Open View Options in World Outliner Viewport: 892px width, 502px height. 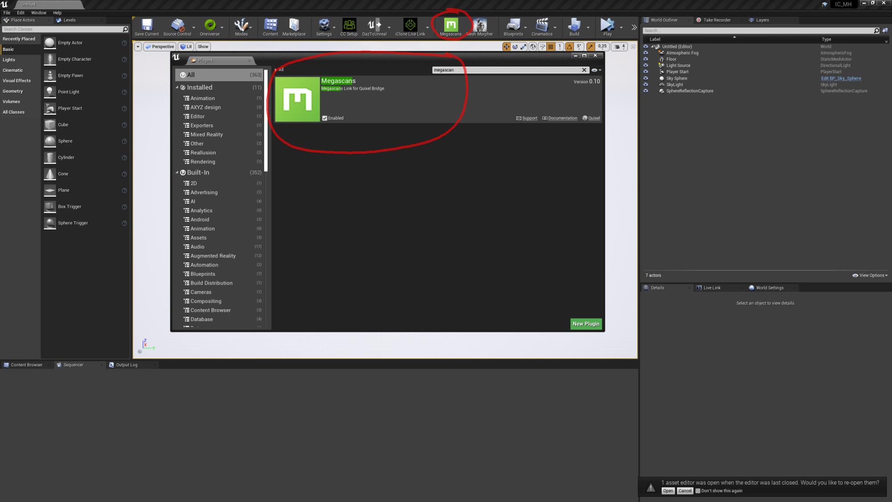(870, 275)
